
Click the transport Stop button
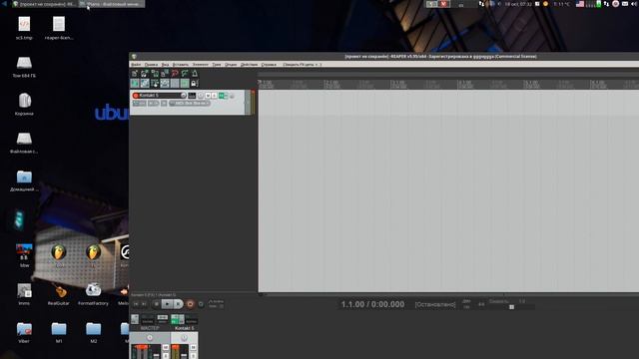(x=156, y=304)
